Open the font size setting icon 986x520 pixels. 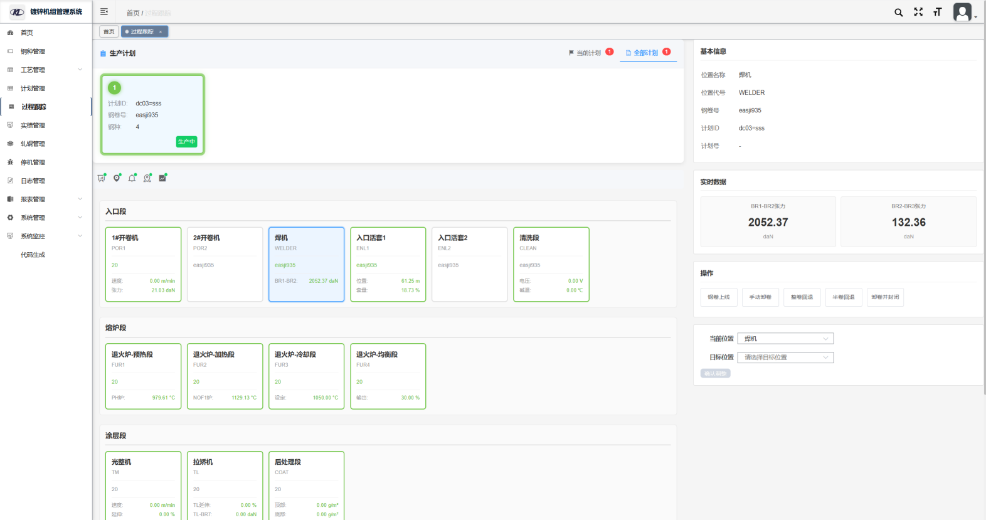click(938, 12)
